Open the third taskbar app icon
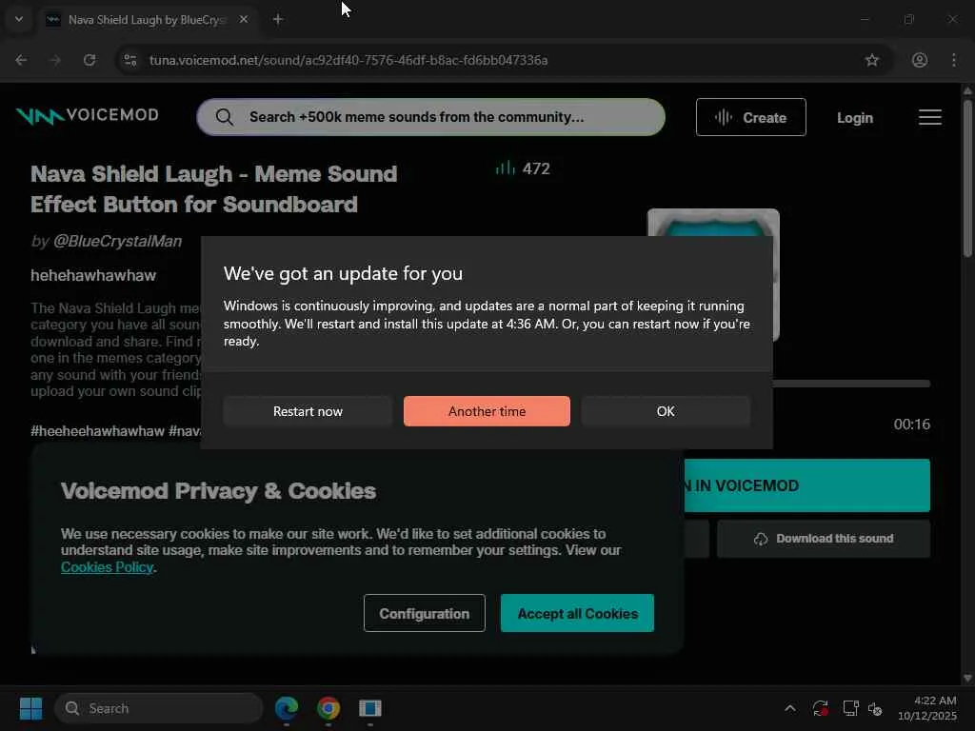Screen dimensions: 975x731 point(370,708)
